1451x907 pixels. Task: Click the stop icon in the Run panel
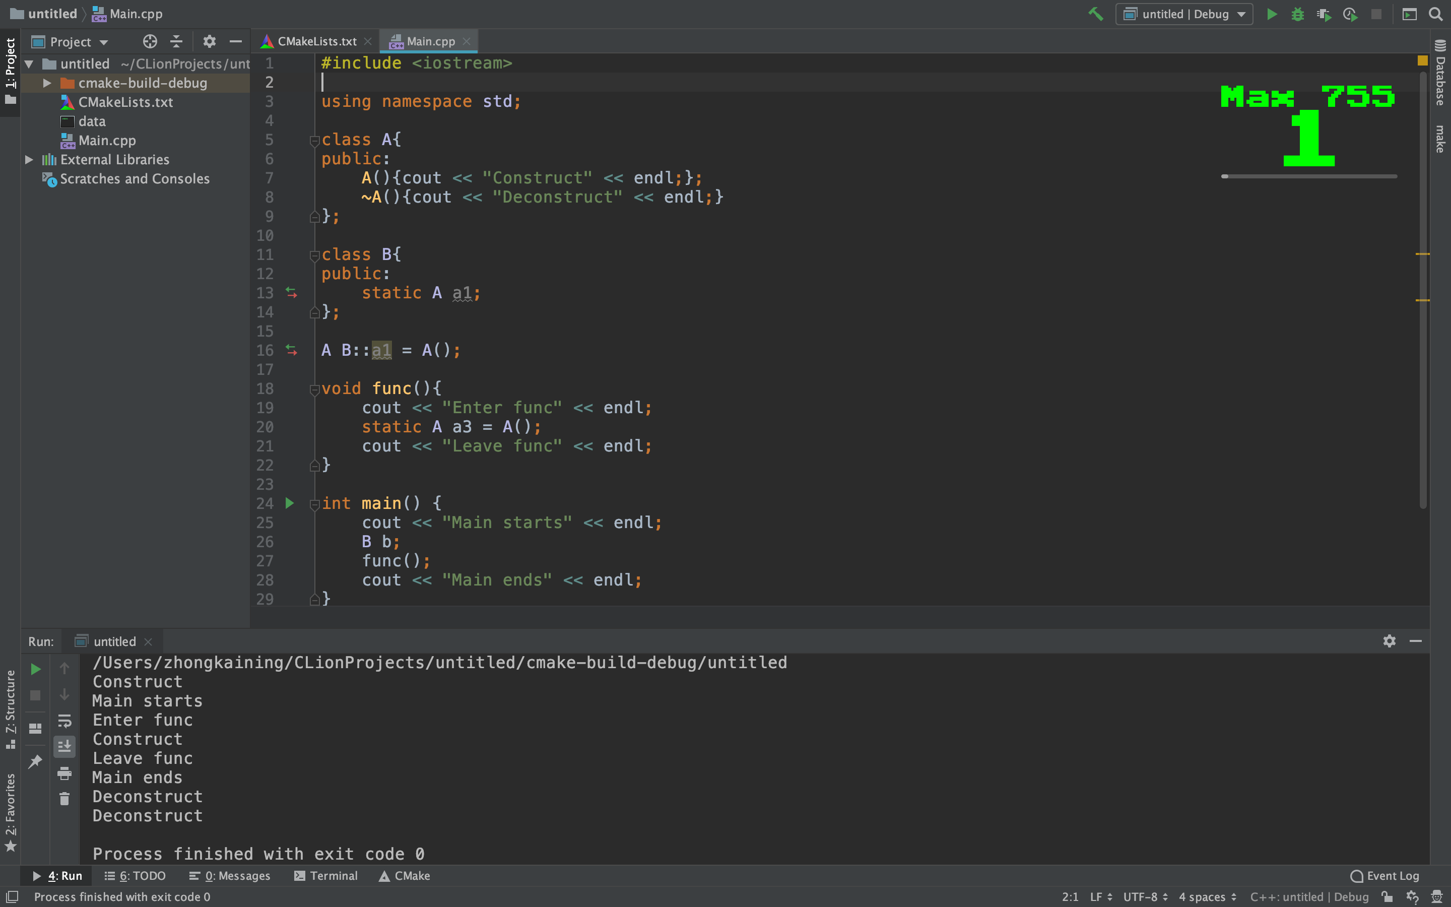[35, 695]
